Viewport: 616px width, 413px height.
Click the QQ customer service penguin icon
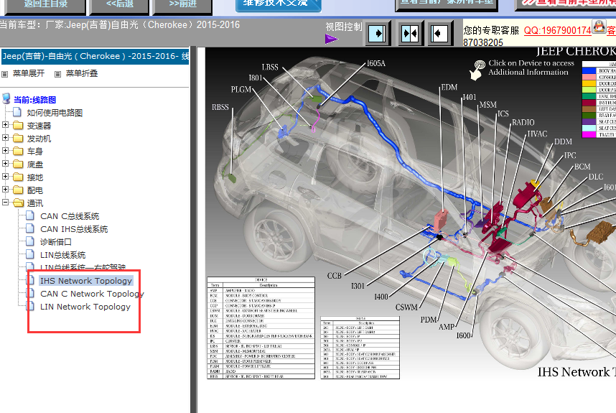[x=599, y=27]
